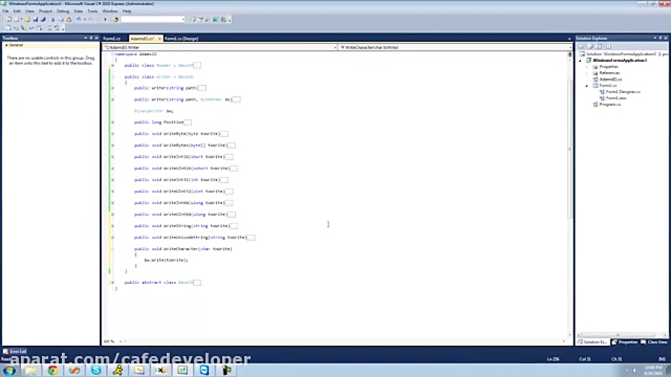Click the Open File toolbar icon

click(28, 19)
